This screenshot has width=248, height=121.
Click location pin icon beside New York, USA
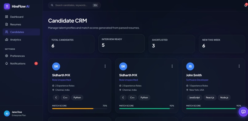click(187, 90)
